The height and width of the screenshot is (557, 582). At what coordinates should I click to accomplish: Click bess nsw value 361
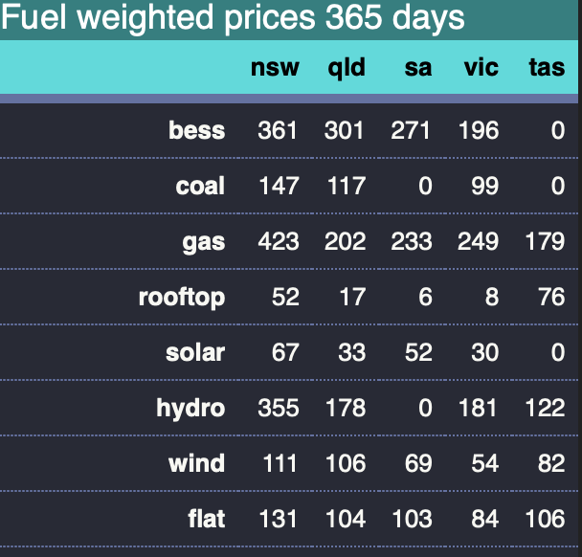pos(279,130)
